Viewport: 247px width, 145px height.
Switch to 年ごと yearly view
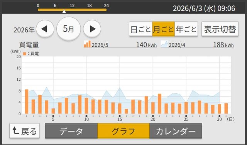[186, 29]
